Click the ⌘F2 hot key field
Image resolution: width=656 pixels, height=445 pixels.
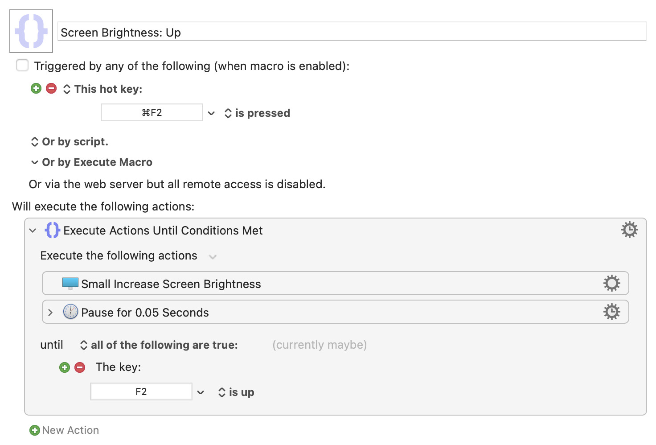tap(152, 112)
